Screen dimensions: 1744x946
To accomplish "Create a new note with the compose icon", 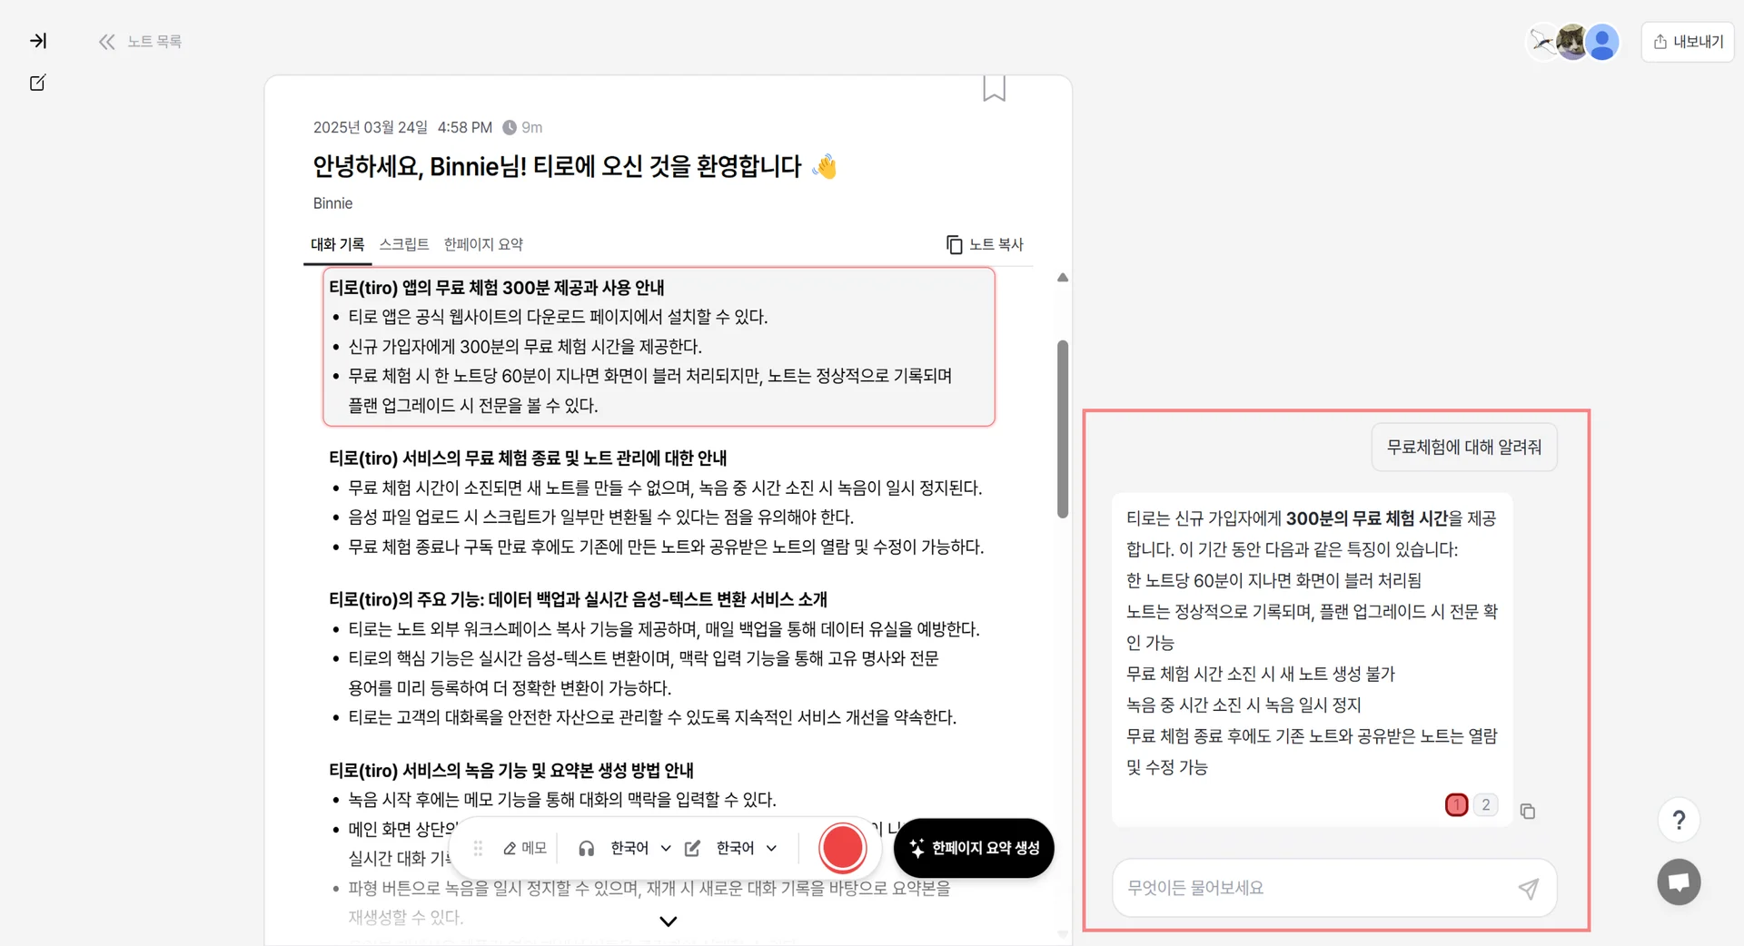I will [x=38, y=83].
